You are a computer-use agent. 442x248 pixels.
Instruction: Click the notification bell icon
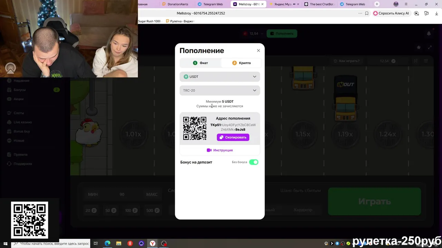click(429, 33)
